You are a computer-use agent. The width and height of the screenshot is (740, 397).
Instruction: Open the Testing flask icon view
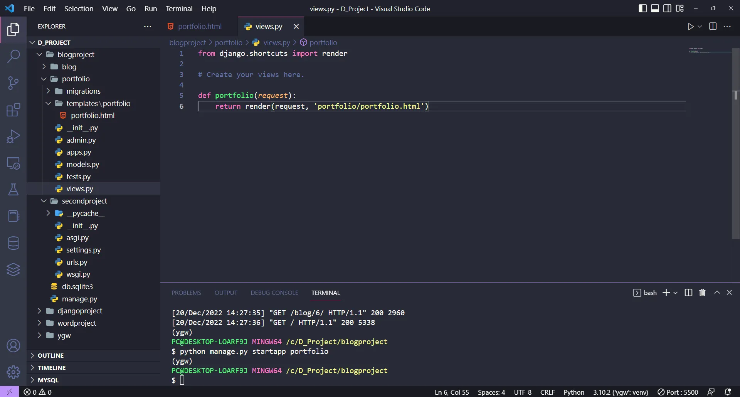coord(13,190)
